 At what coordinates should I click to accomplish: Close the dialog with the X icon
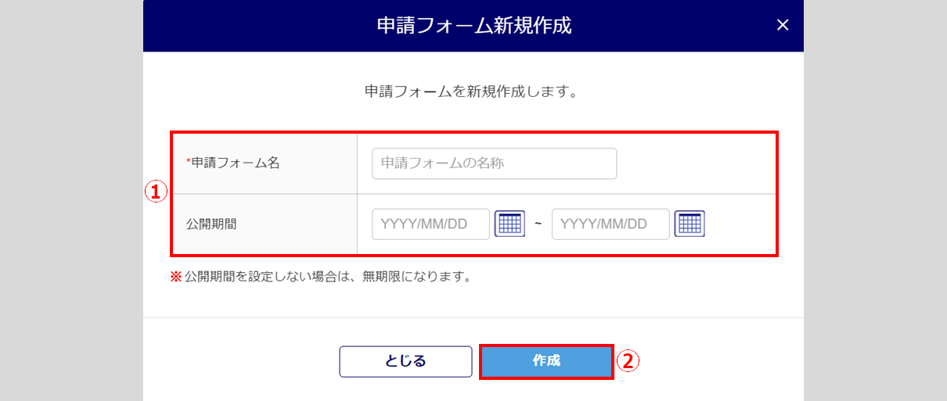[x=782, y=25]
